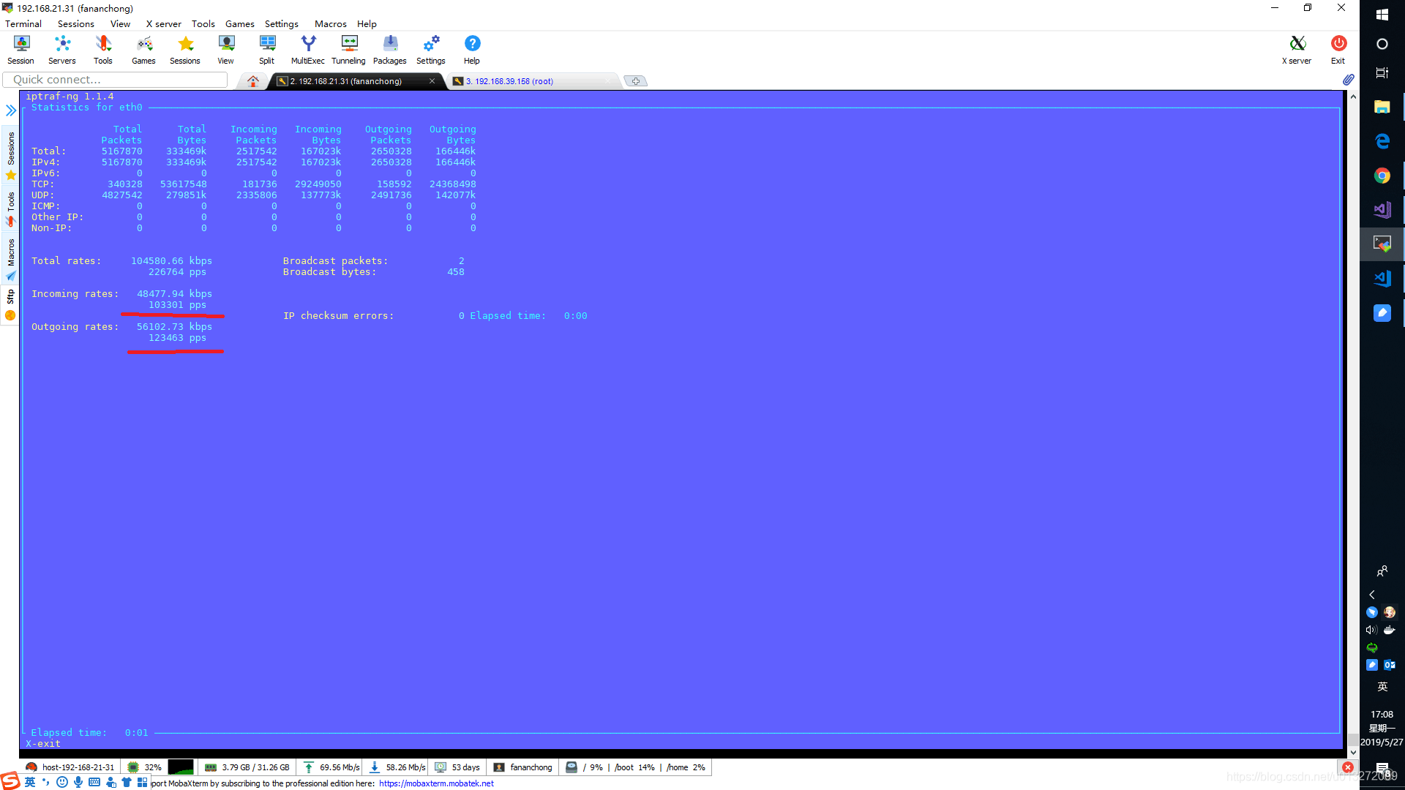This screenshot has height=790, width=1405.
Task: Start the X server toolbar icon
Action: click(1297, 50)
